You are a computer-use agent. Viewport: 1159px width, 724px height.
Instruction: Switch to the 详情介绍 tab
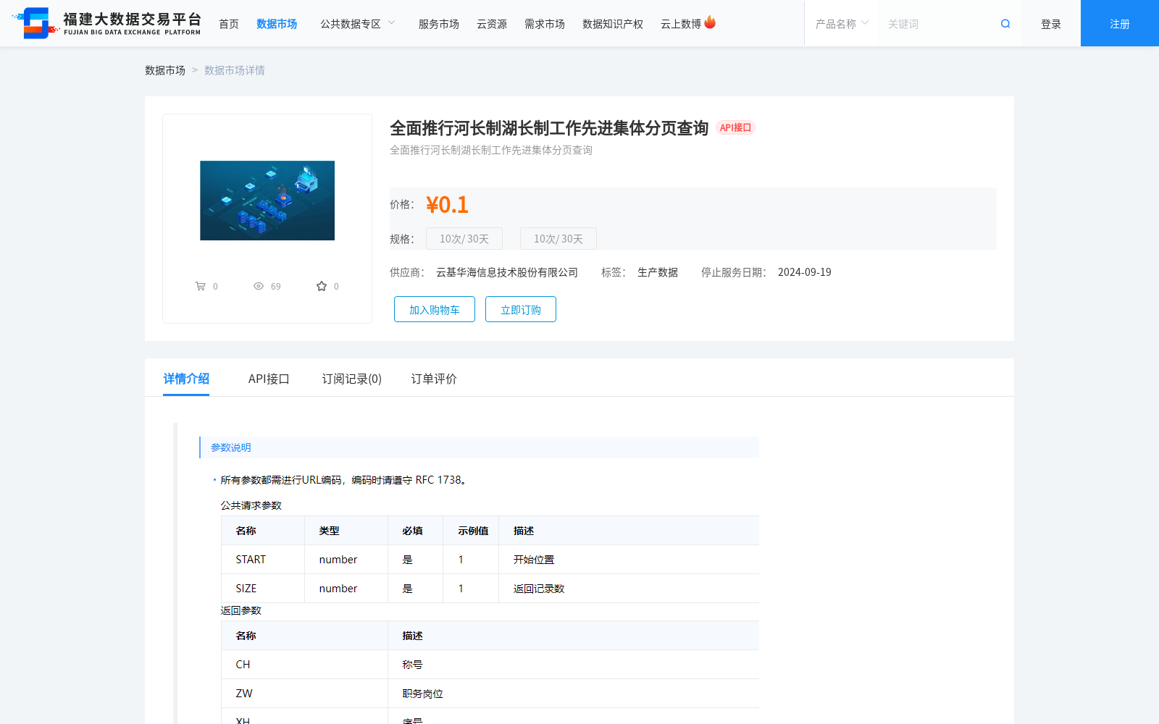tap(186, 379)
